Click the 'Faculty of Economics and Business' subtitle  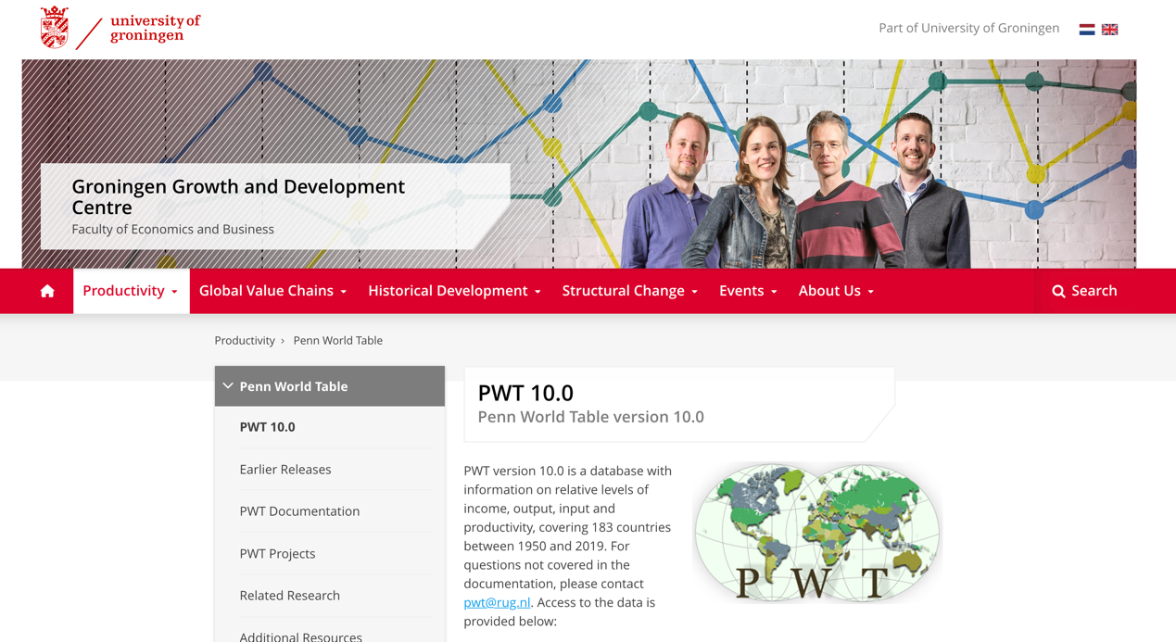click(x=172, y=230)
